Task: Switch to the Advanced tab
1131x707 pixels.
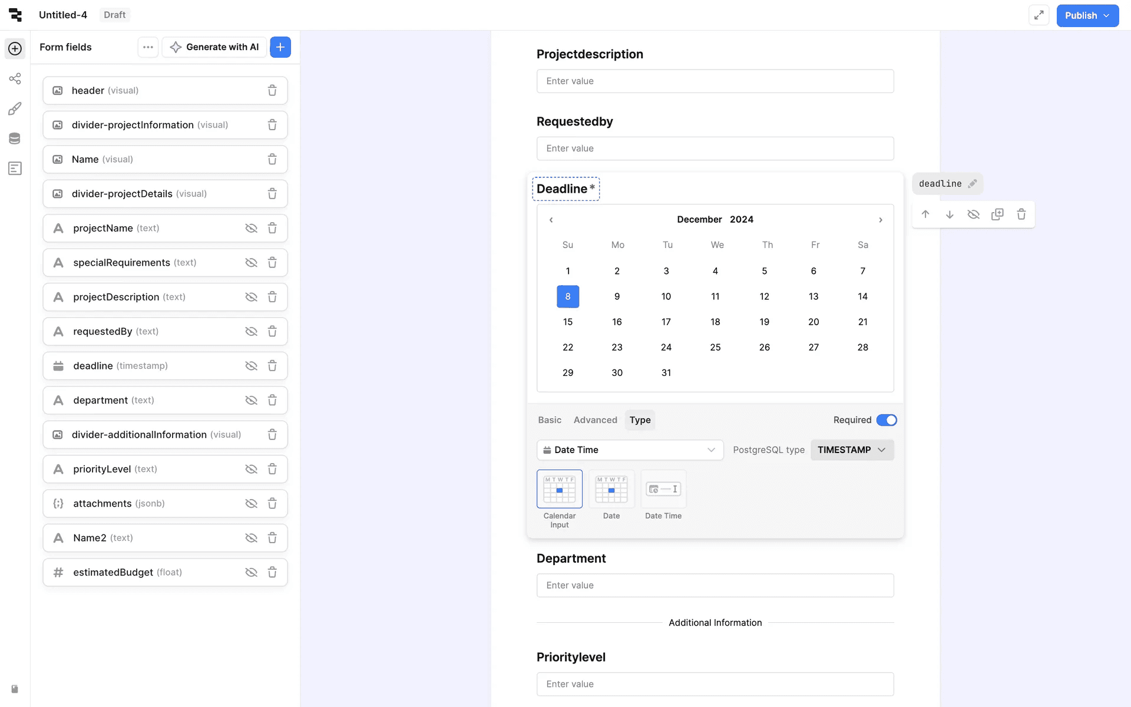Action: (595, 420)
